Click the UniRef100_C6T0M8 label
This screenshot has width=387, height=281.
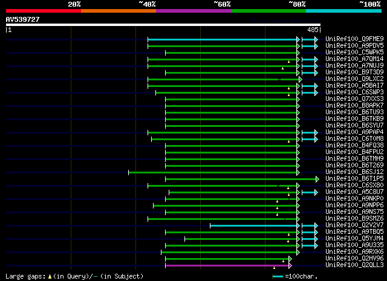(354, 139)
